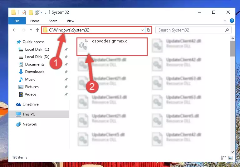Open Videos in sidebar
The height and width of the screenshot is (167, 240).
click(31, 94)
